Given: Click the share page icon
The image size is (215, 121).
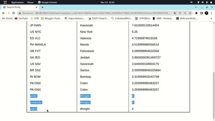Looking at the screenshot, I should click(x=185, y=13).
